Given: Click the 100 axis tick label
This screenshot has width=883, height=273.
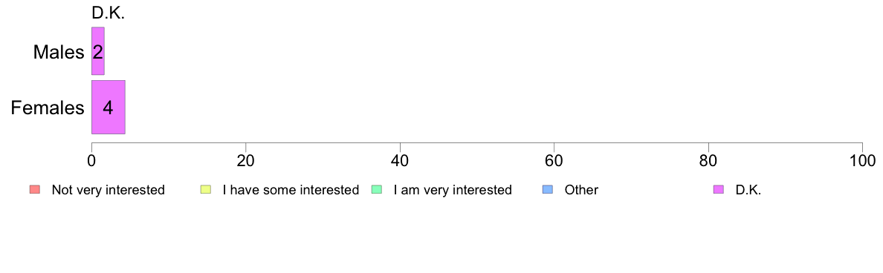Looking at the screenshot, I should point(862,160).
